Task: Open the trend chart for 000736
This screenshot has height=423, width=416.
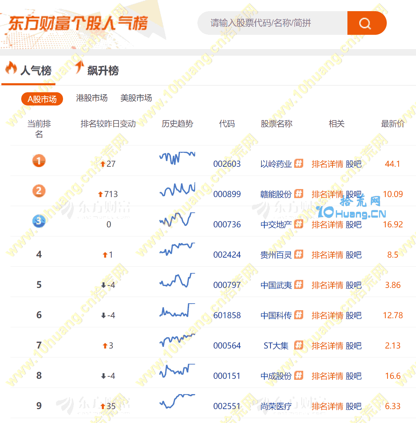Action: [177, 219]
